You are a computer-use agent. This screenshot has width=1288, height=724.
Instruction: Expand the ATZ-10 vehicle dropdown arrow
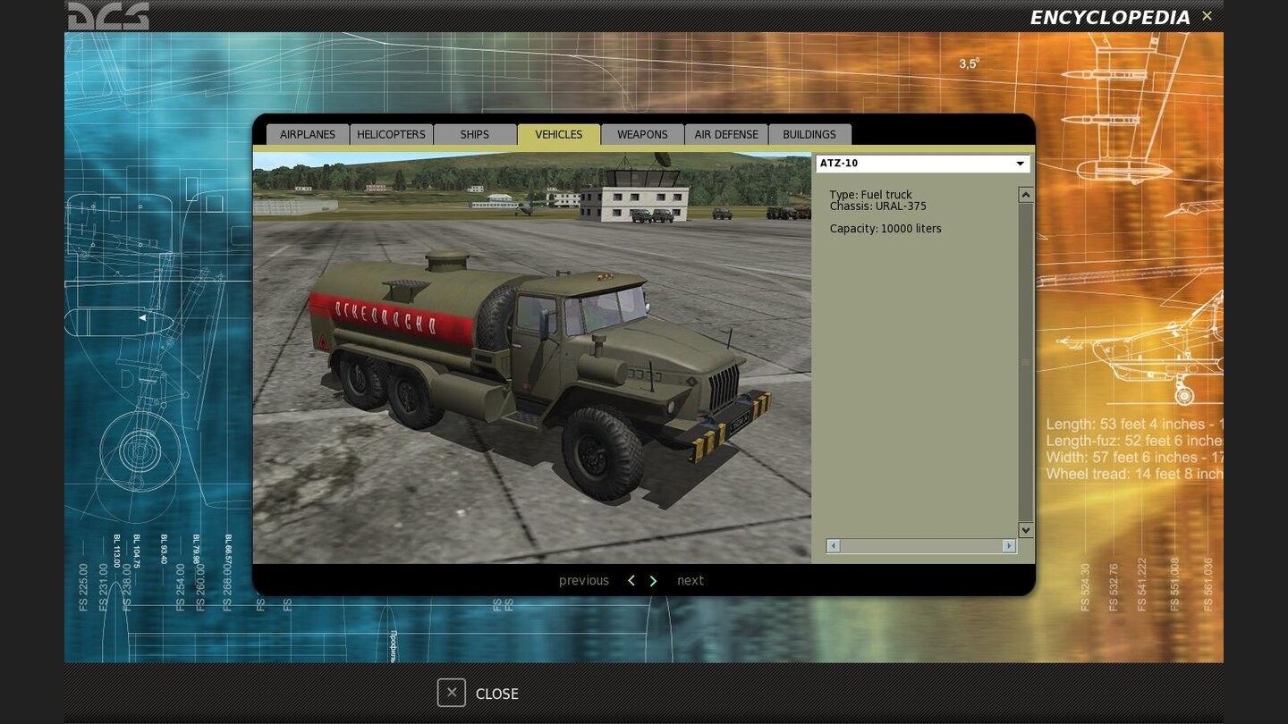(x=1020, y=164)
